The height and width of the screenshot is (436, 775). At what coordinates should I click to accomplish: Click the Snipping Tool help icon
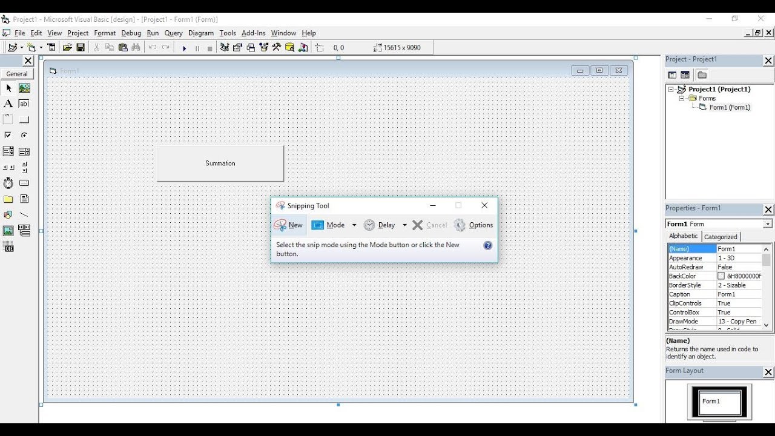(488, 245)
